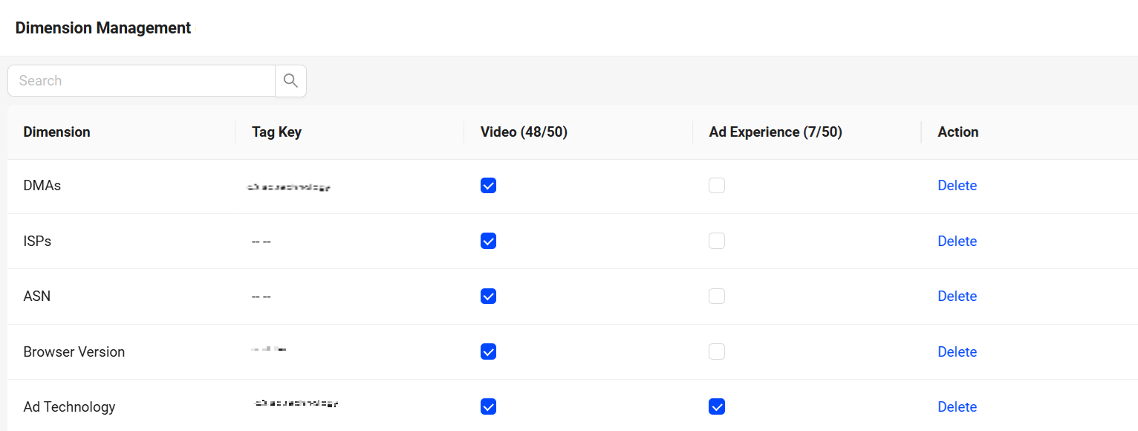
Task: Click the Search input field
Action: [141, 81]
